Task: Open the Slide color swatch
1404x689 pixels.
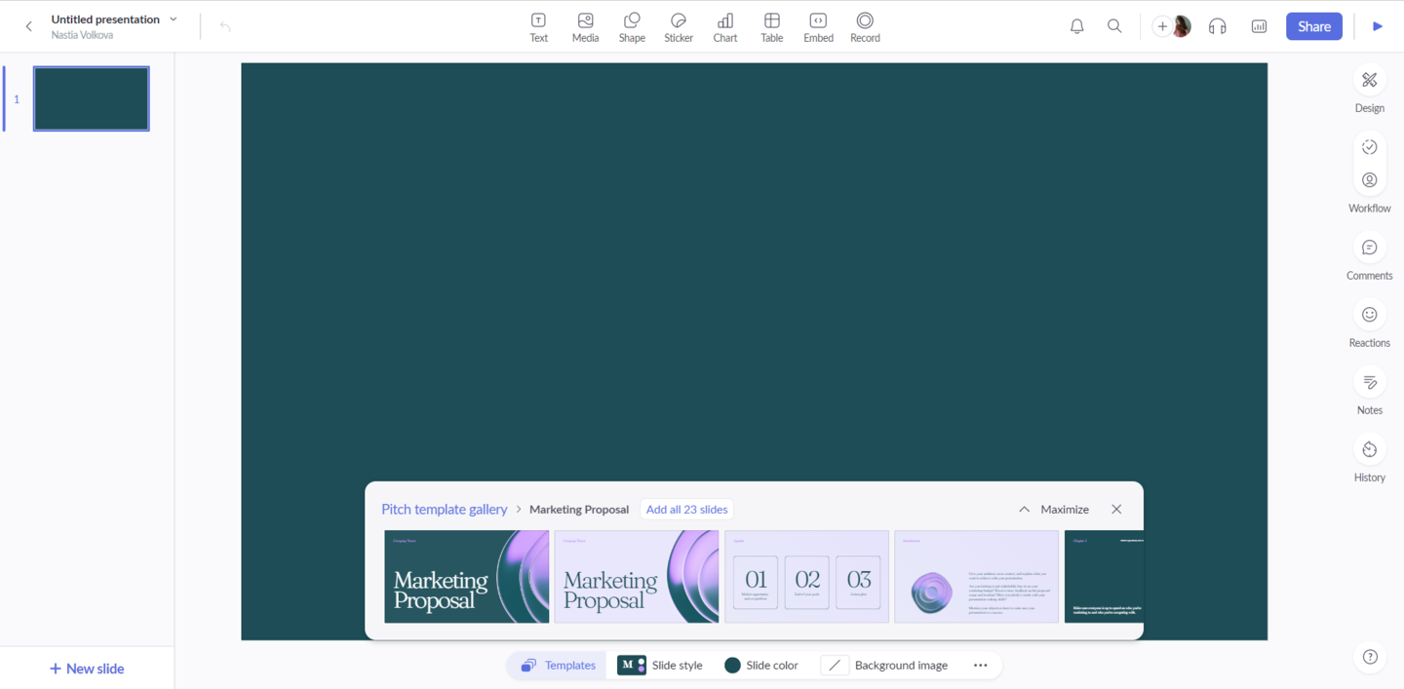Action: pyautogui.click(x=761, y=666)
